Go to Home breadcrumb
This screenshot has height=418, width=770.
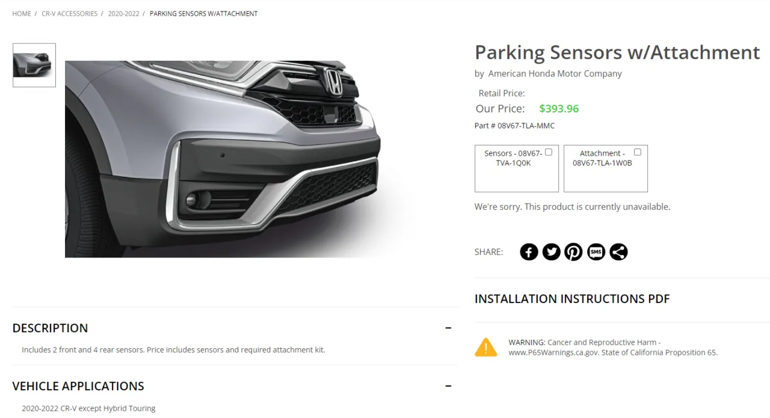22,14
